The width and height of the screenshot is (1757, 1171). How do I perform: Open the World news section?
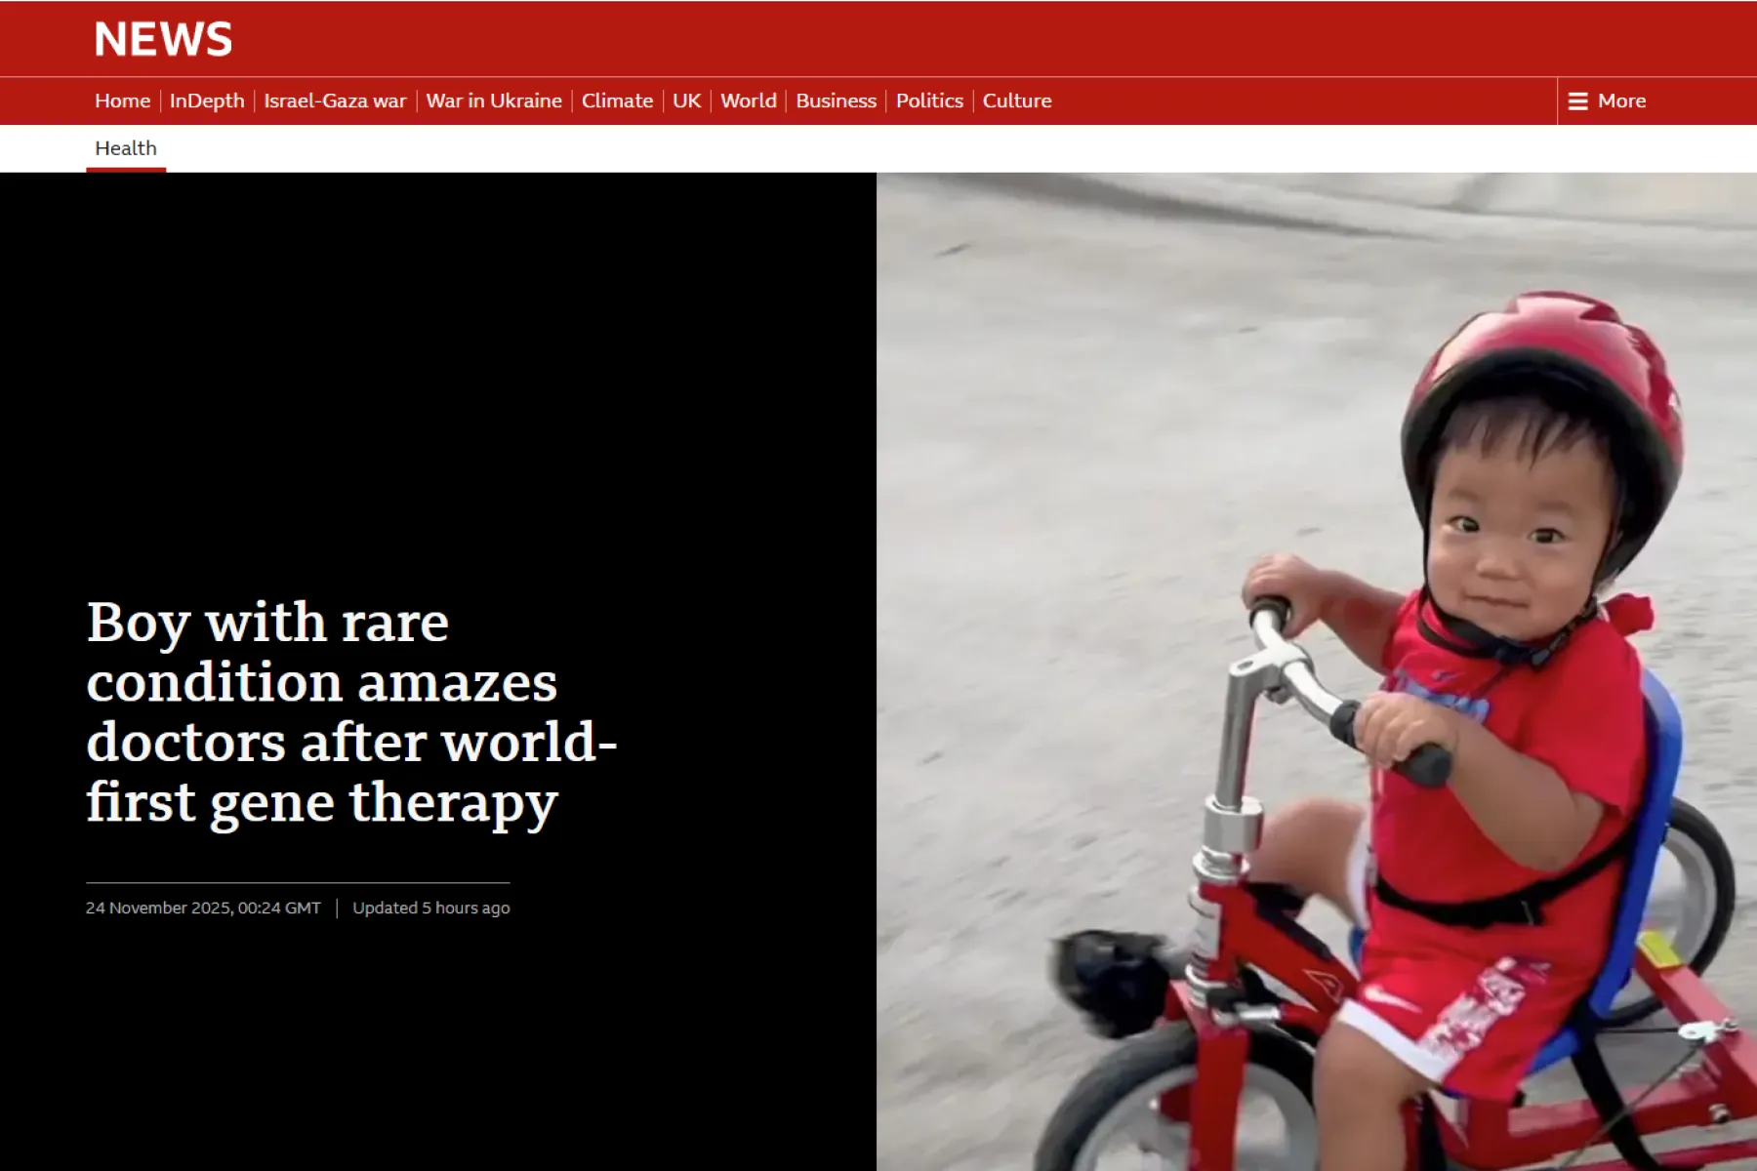pyautogui.click(x=748, y=101)
